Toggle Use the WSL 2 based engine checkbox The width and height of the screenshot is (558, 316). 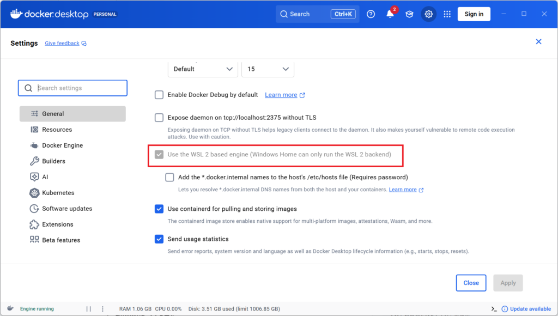(x=159, y=154)
